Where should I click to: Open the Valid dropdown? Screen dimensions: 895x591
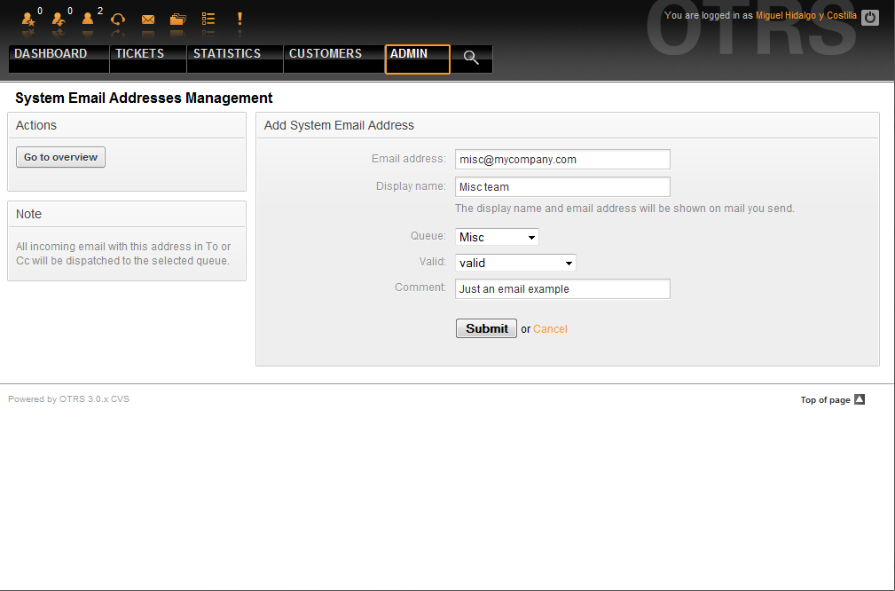coord(515,263)
